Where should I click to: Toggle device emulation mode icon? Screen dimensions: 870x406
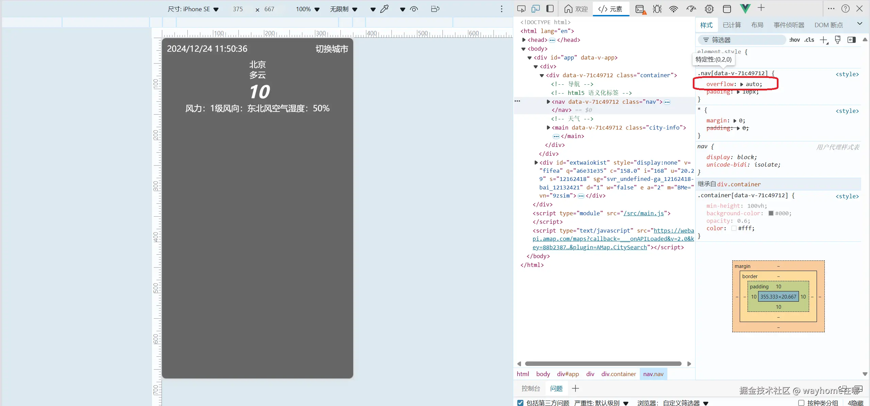pos(535,9)
